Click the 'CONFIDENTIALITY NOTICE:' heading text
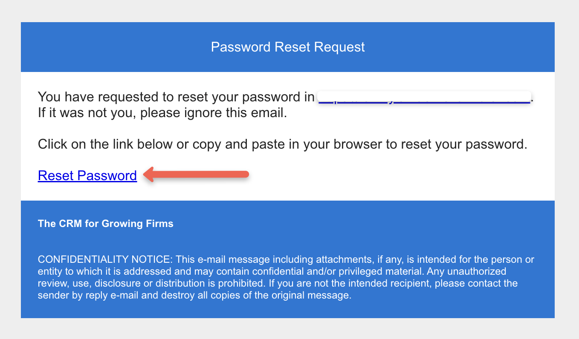Screen dimensions: 579x339 pyautogui.click(x=105, y=259)
